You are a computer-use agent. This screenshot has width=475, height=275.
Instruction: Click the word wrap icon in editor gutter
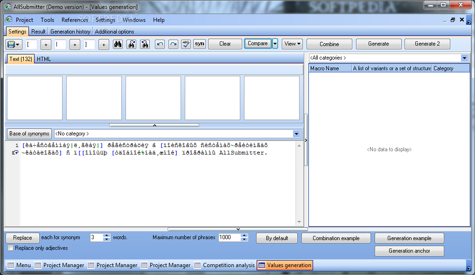(15, 153)
